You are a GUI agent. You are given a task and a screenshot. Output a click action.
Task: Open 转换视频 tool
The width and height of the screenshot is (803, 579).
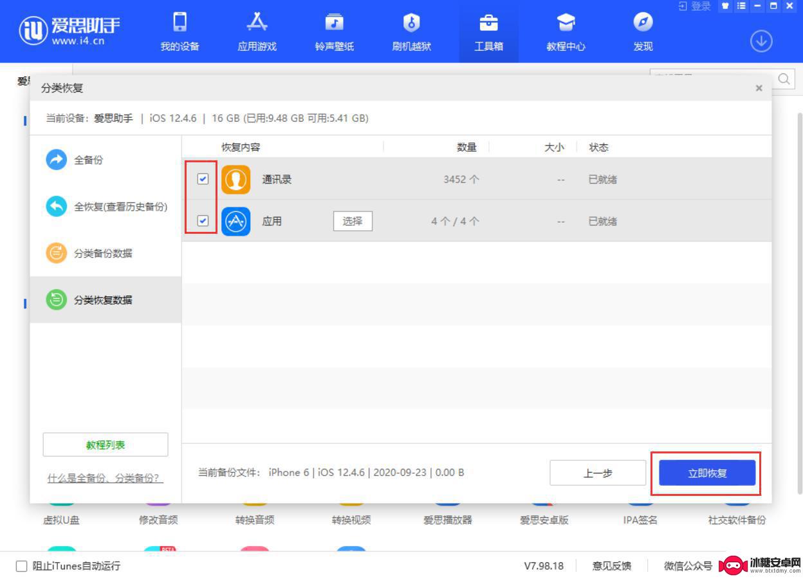coord(351,520)
